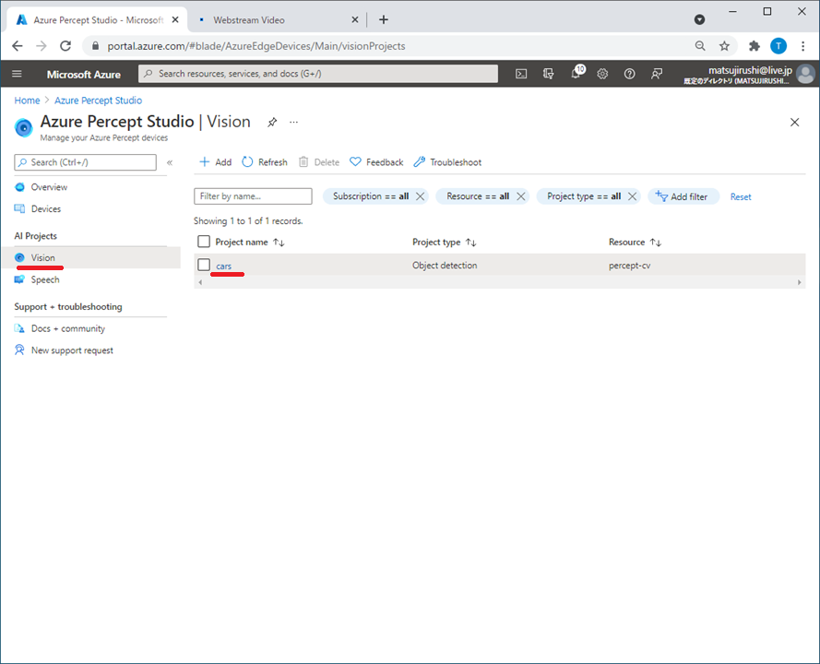Sort by Project name column

pos(250,242)
